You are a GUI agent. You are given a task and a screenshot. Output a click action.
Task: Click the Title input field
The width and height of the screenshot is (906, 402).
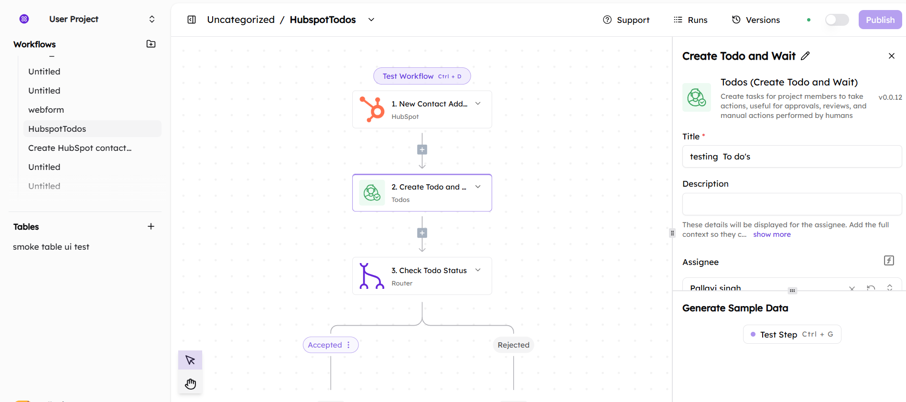click(x=791, y=157)
